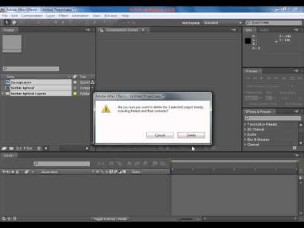Open the Composition menu
Screen dimensions: 304x228
click(x=32, y=16)
